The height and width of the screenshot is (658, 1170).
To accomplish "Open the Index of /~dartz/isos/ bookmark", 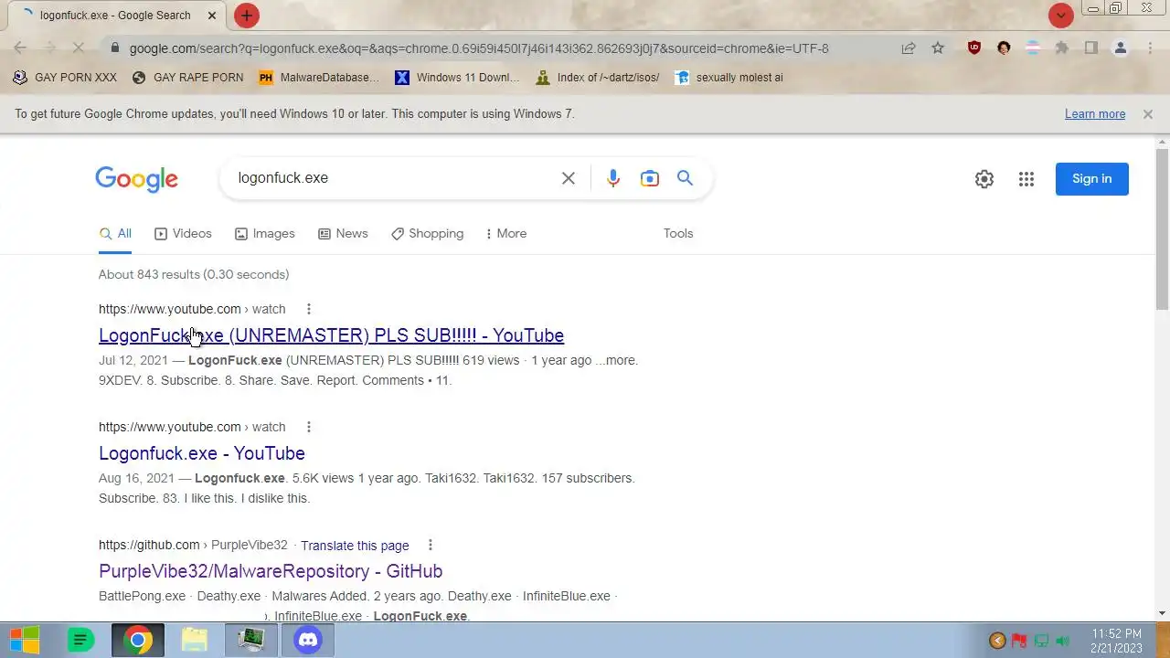I will point(598,78).
